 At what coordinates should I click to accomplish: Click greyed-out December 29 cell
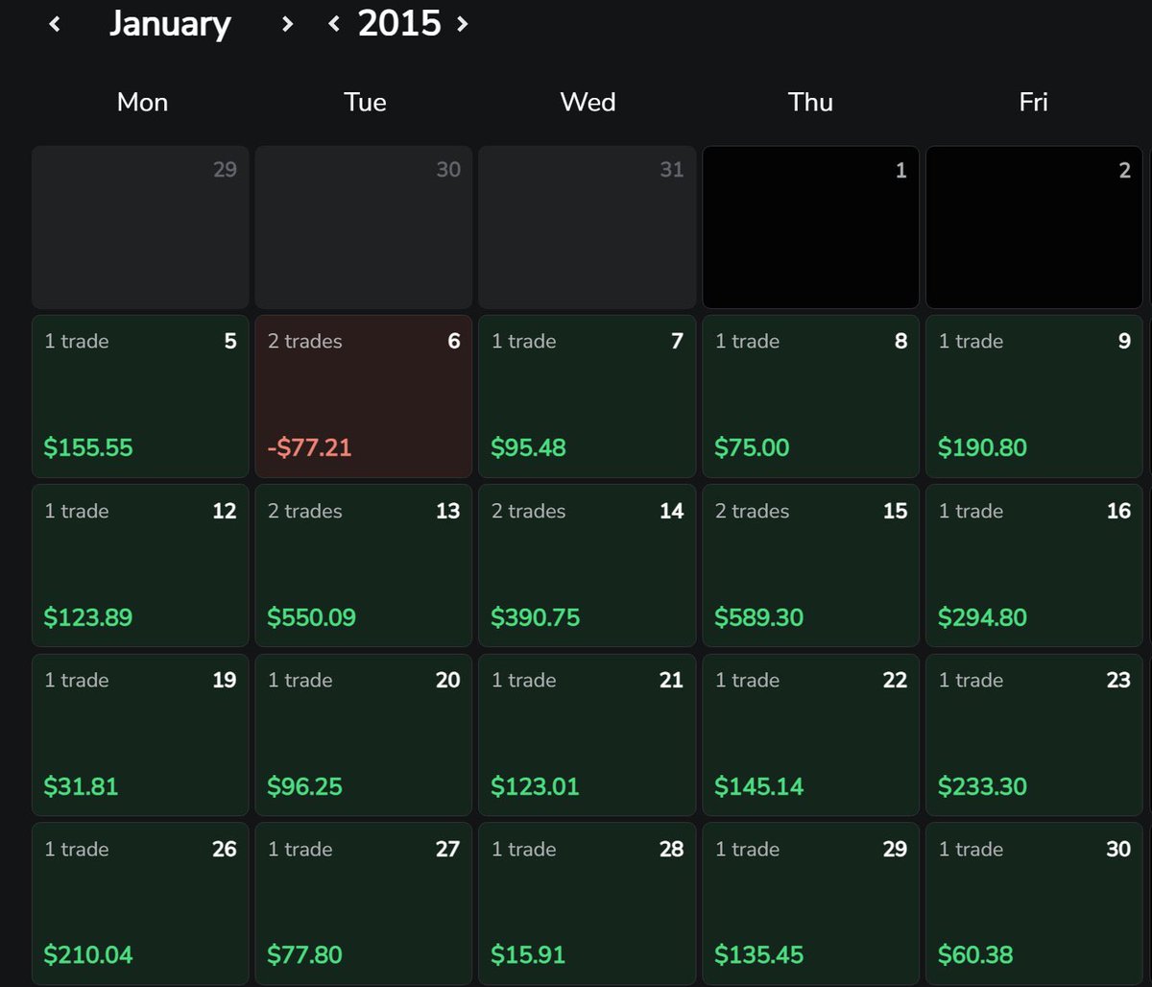coord(140,228)
